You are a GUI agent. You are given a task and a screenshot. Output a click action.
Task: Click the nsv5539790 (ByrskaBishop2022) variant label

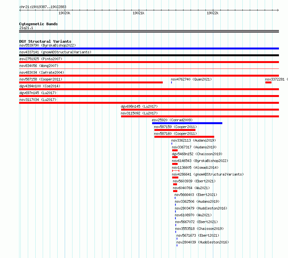[x=48, y=45]
